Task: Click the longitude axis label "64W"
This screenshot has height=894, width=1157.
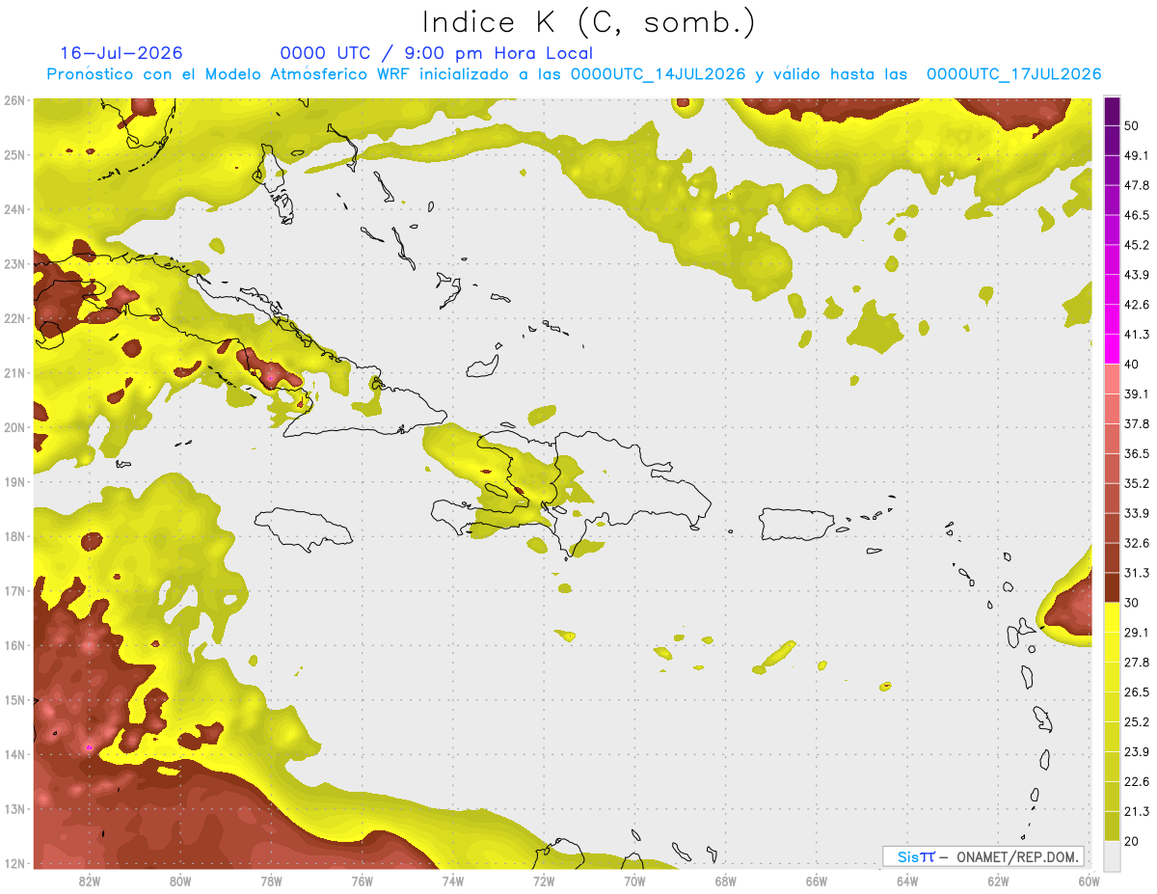Action: [907, 880]
